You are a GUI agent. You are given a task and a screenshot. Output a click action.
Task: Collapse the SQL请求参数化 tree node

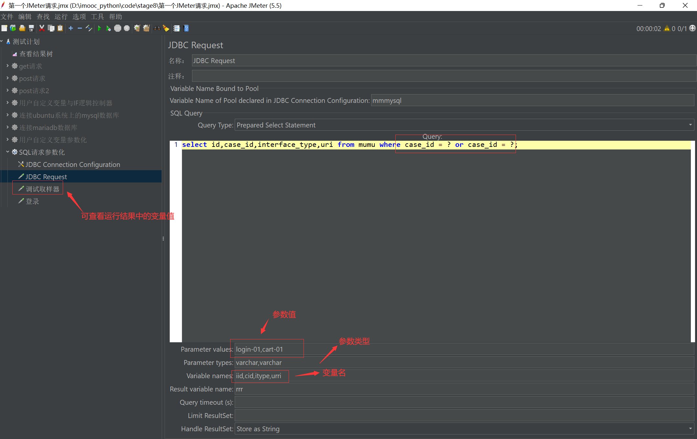click(x=7, y=152)
